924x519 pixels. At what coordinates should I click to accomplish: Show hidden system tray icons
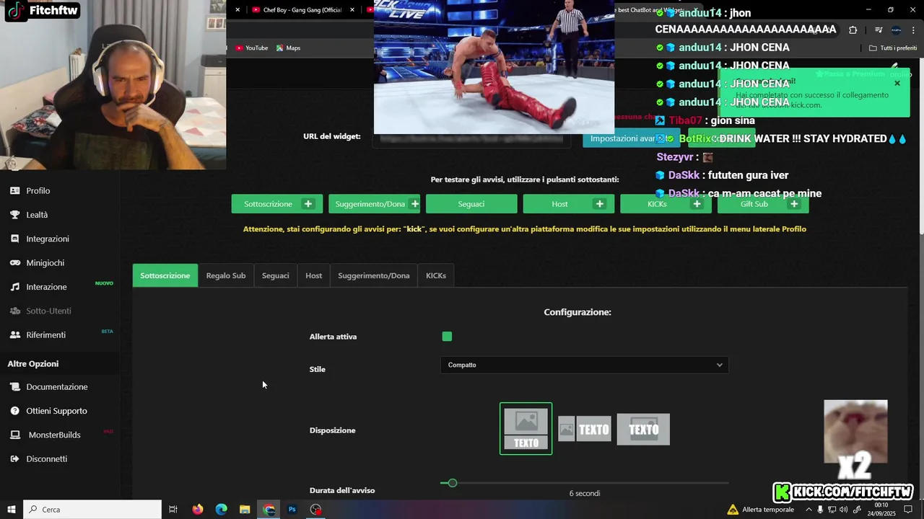pos(808,510)
